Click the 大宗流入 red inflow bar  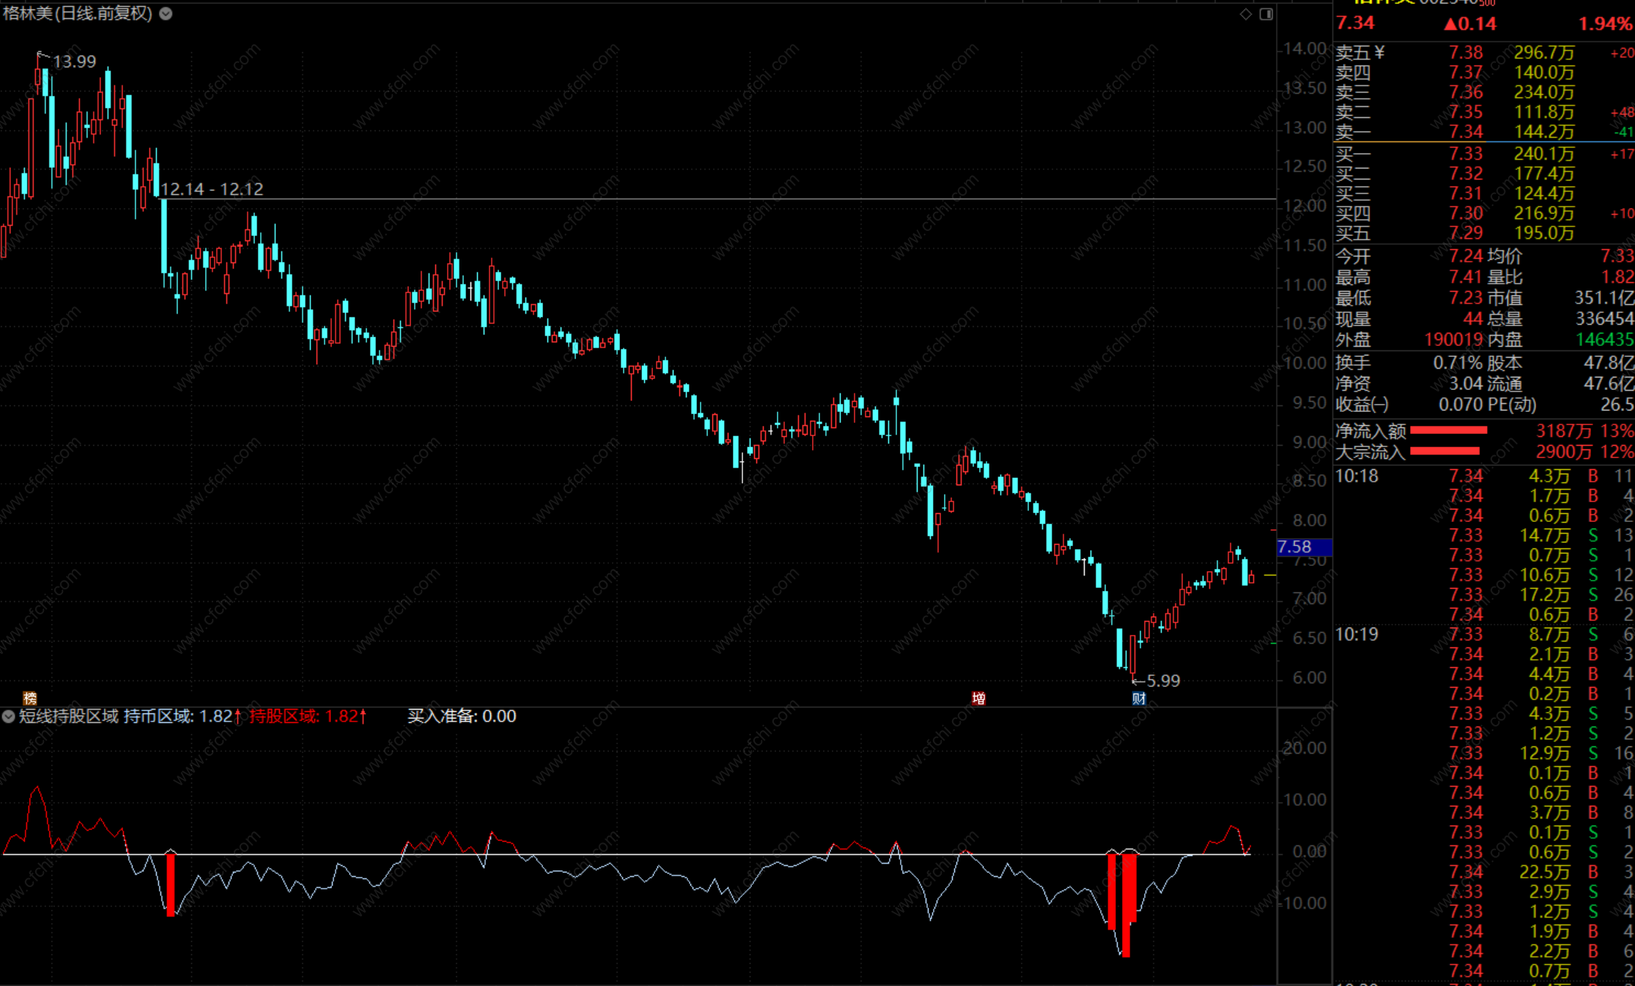point(1444,451)
